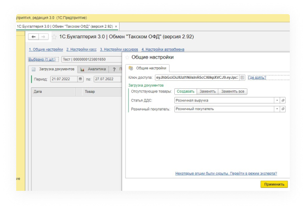Open 2. Настройки касс link
Image resolution: width=306 pixels, height=209 pixels.
coord(82,49)
